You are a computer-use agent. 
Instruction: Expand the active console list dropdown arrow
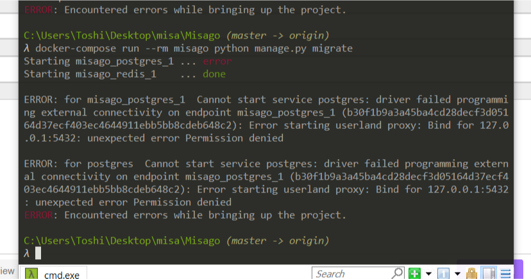456,275
